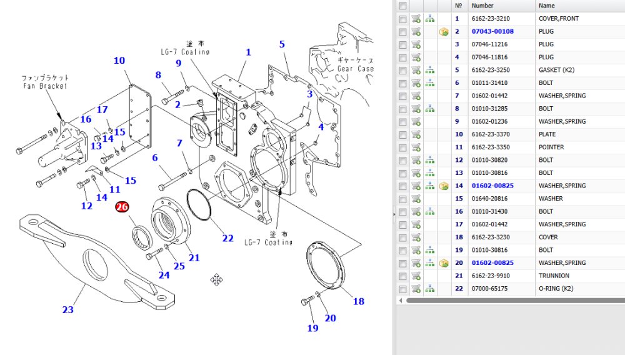Click callout number 23 on diagram
The height and width of the screenshot is (355, 625).
pyautogui.click(x=67, y=309)
